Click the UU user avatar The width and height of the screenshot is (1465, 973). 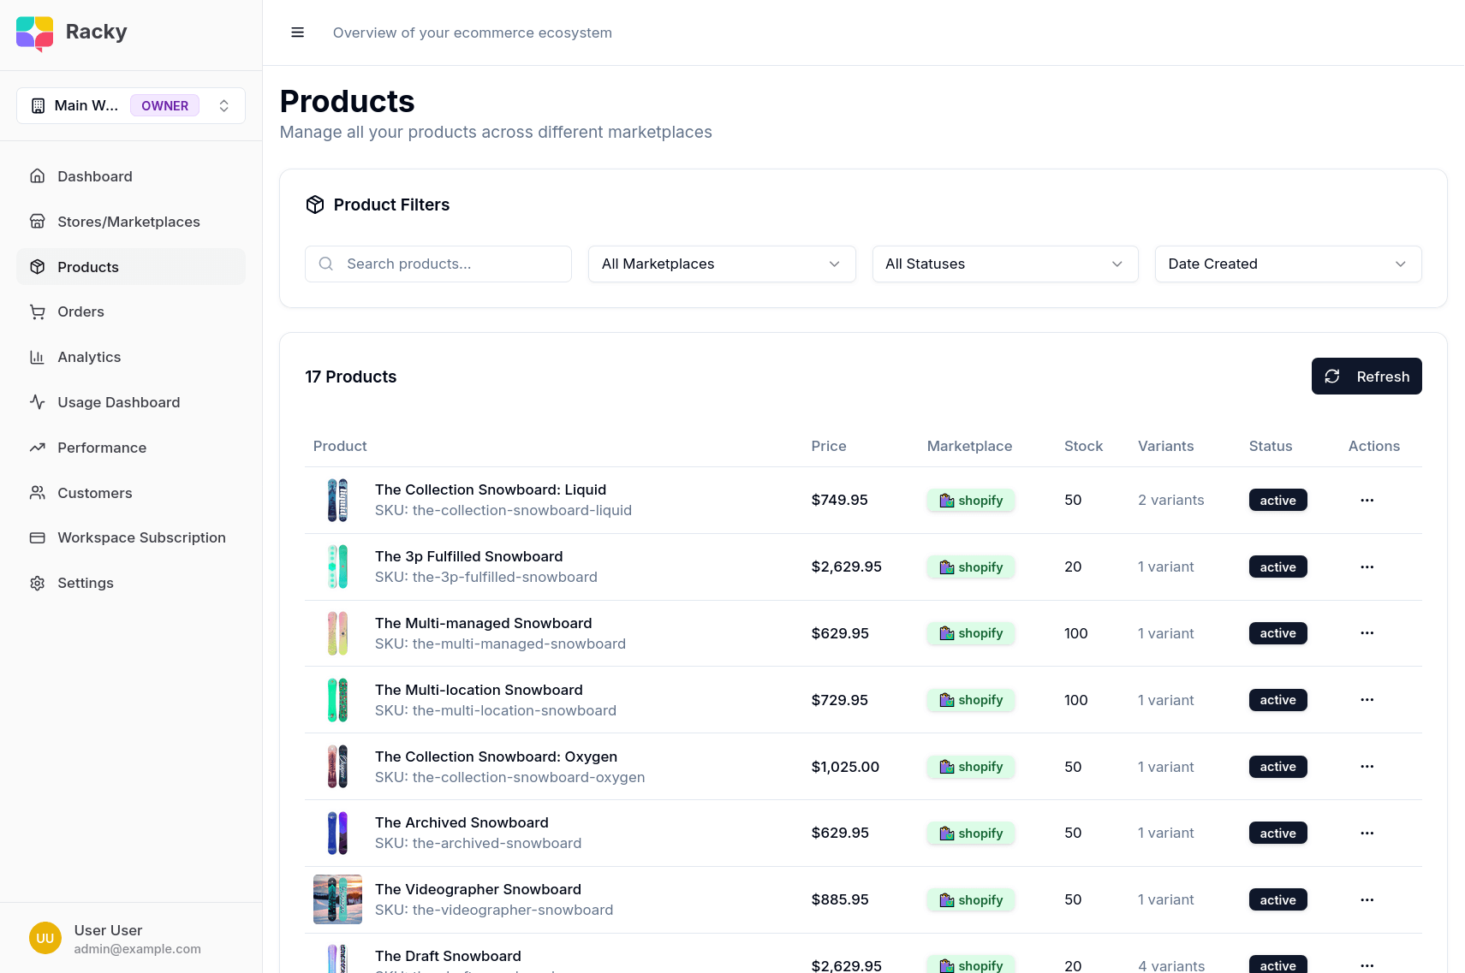click(x=45, y=938)
